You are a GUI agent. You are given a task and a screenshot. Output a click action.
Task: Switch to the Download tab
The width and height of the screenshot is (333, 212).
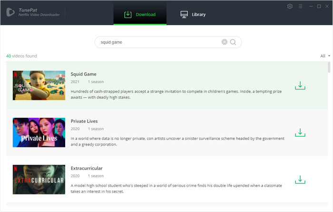(x=140, y=14)
